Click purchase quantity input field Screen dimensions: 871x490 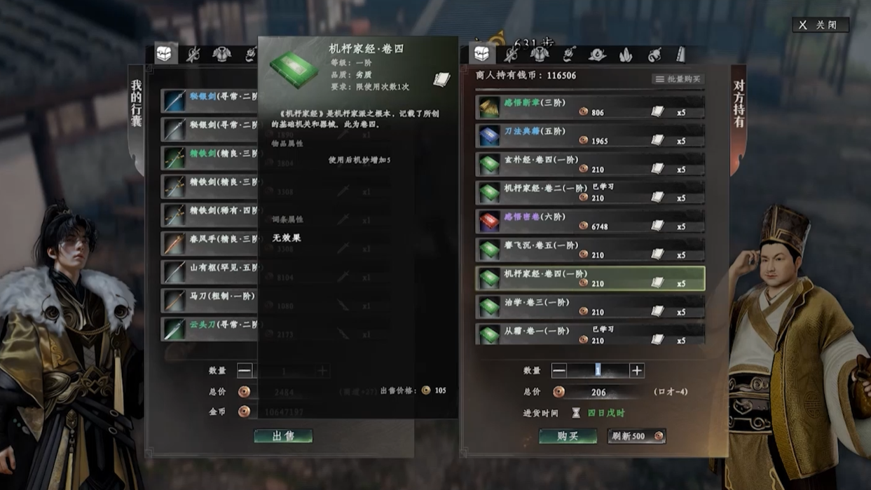pos(598,370)
